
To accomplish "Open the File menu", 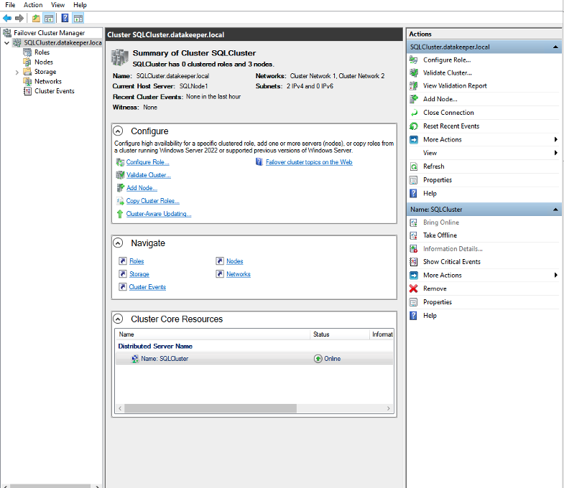I will point(10,5).
